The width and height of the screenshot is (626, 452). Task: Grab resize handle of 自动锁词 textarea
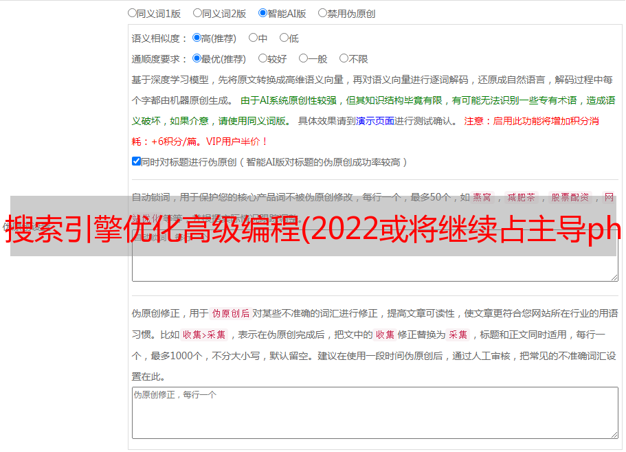(614, 278)
